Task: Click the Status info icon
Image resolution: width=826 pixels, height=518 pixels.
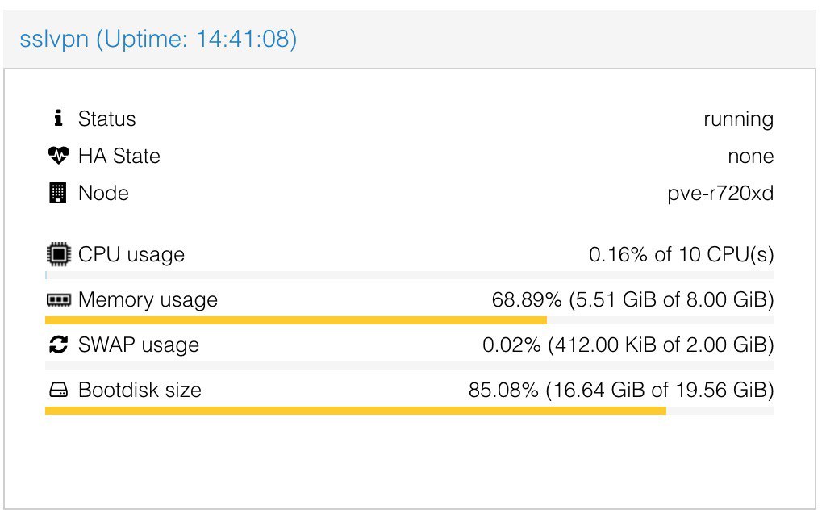Action: [x=58, y=118]
